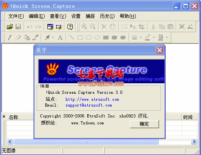This screenshot has width=201, height=155.
Task: Select the Eraser tool
Action: point(18,38)
